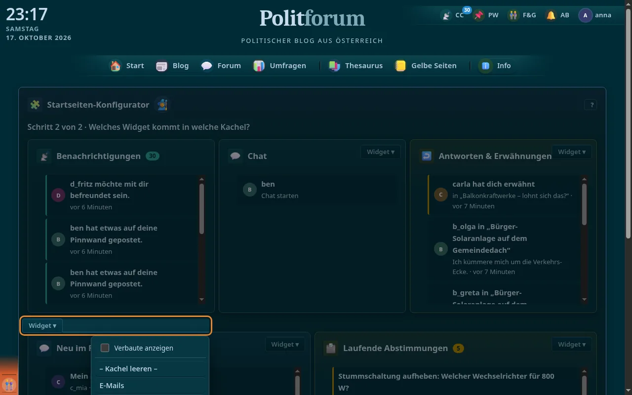Click d_fritz's "D" avatar
The image size is (632, 395).
pyautogui.click(x=58, y=196)
